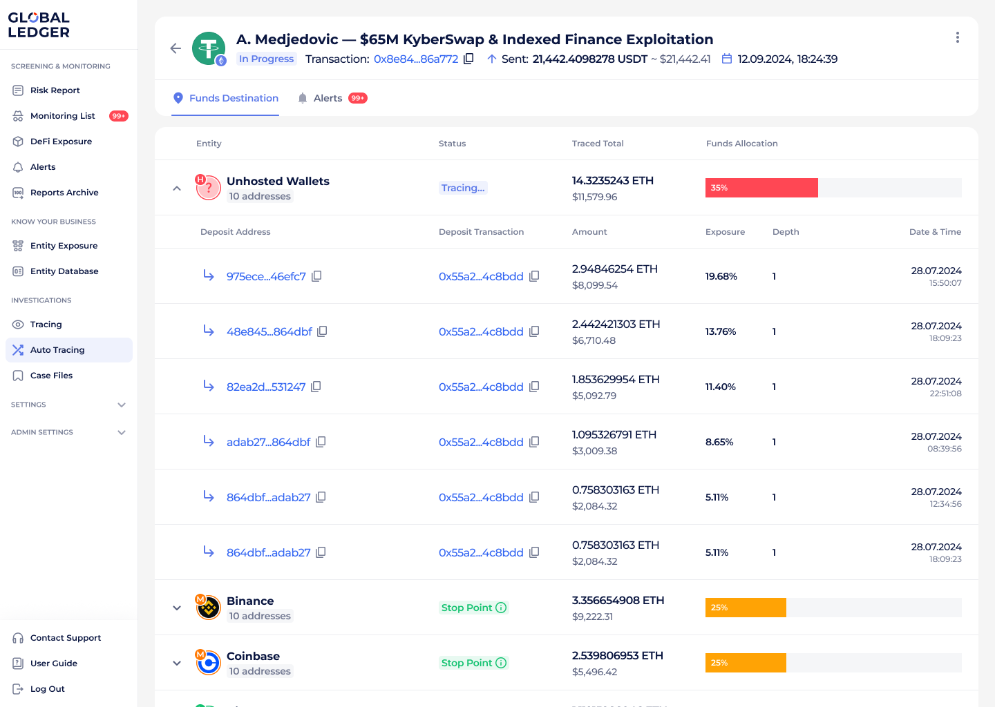Viewport: 995px width, 707px height.
Task: Switch to the Alerts tab
Action: (x=328, y=98)
